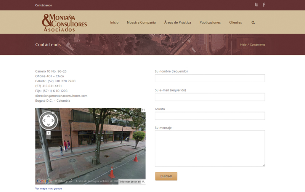
Task: Navigate to Publicaciones page
Action: pyautogui.click(x=210, y=22)
